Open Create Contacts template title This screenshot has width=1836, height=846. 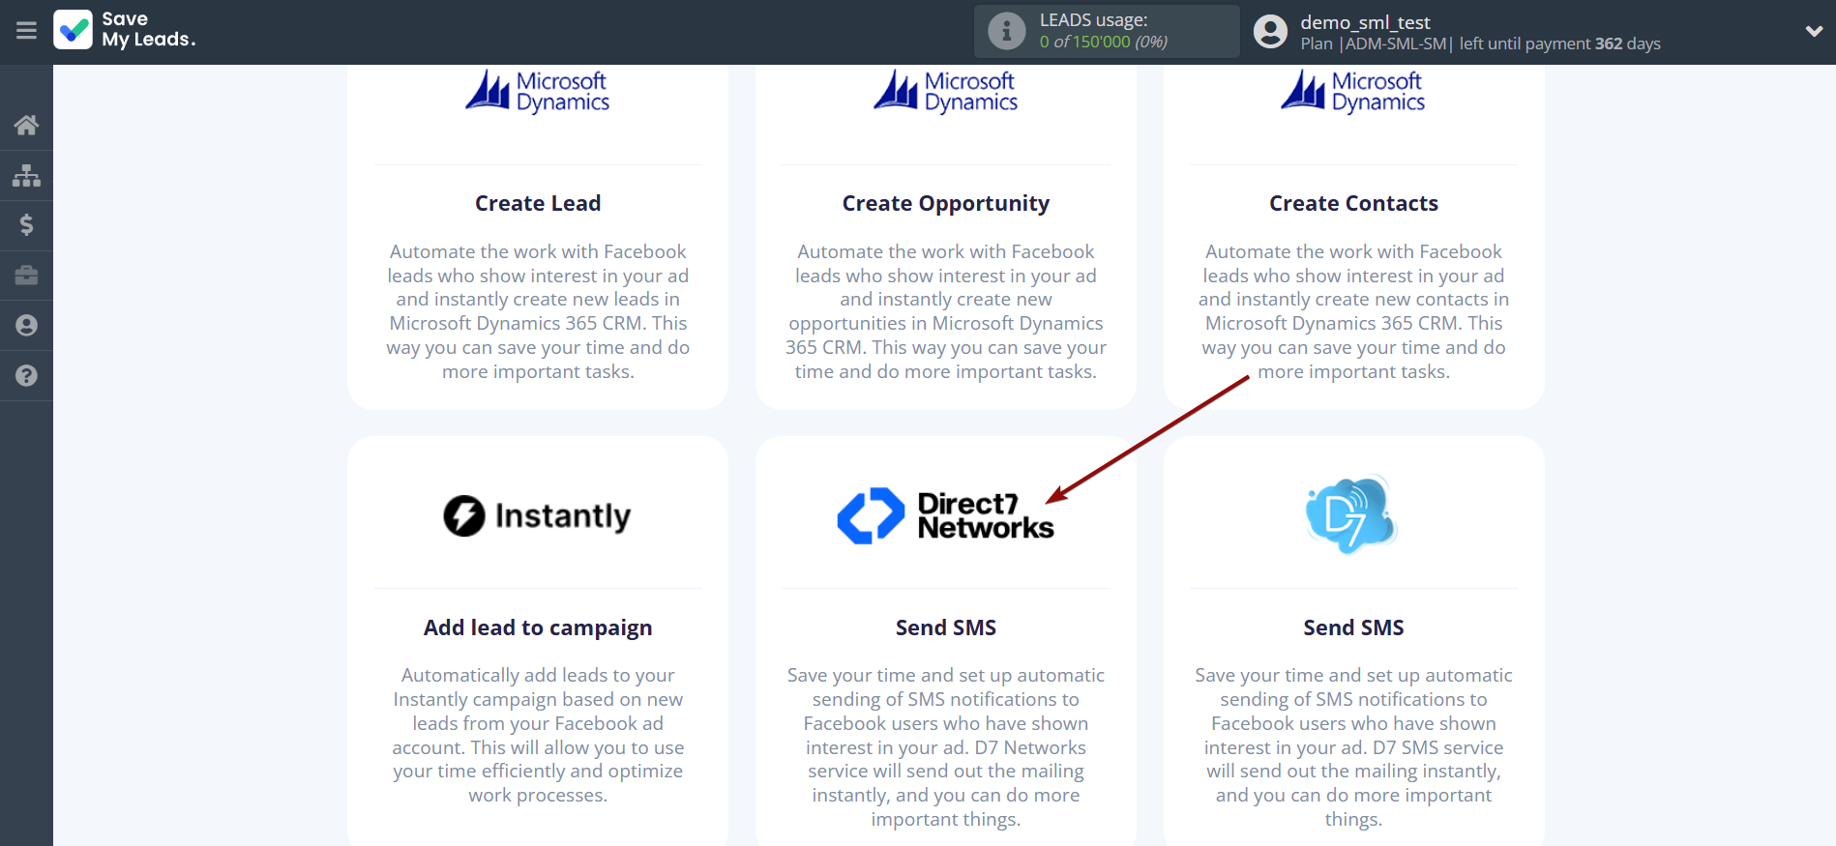tap(1353, 203)
